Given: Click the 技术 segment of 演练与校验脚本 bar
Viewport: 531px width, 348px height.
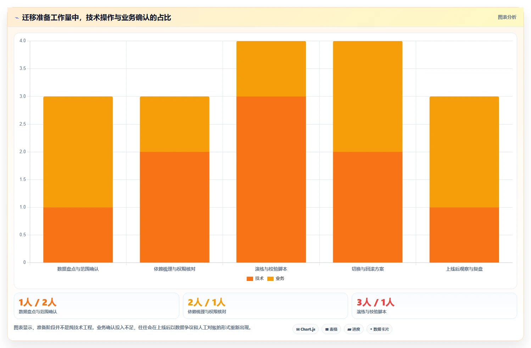Looking at the screenshot, I should coord(271,179).
